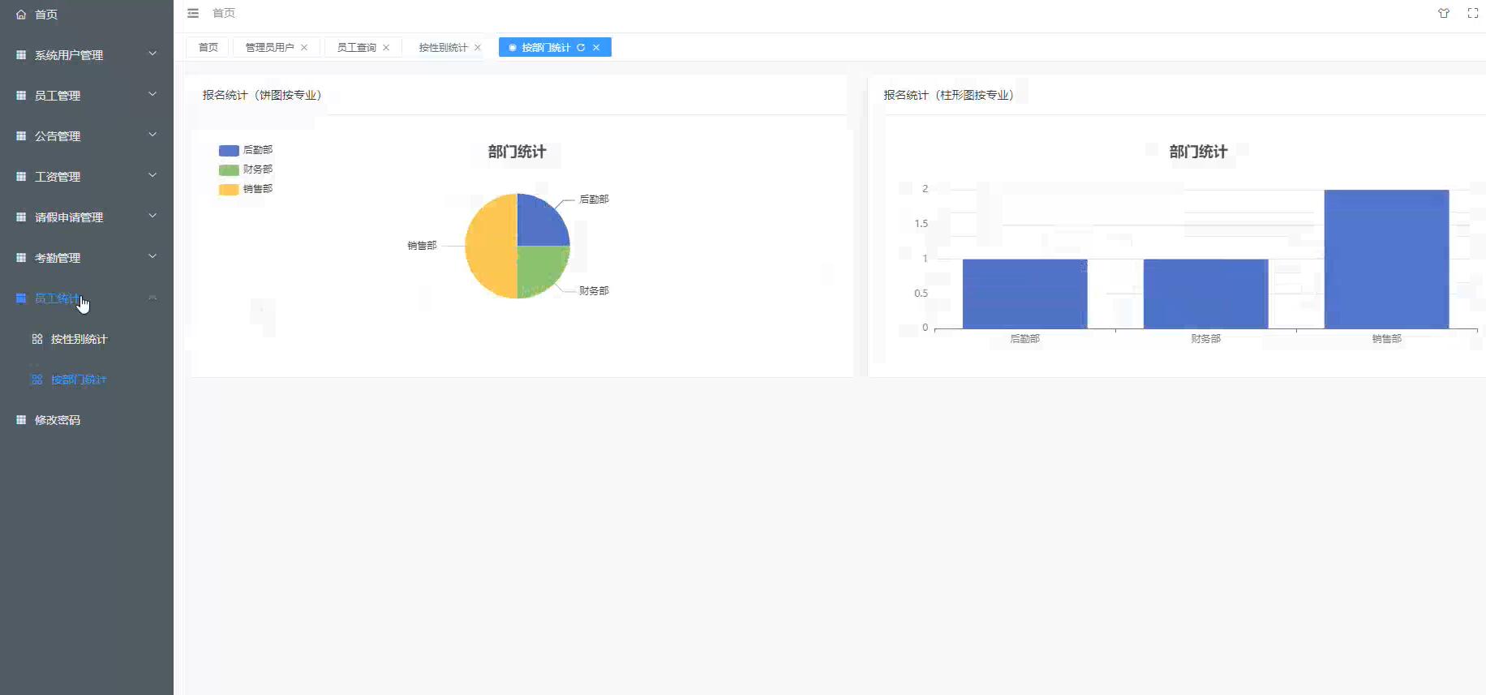Close the 管理员用户 tab
This screenshot has height=695, width=1486.
[x=304, y=48]
